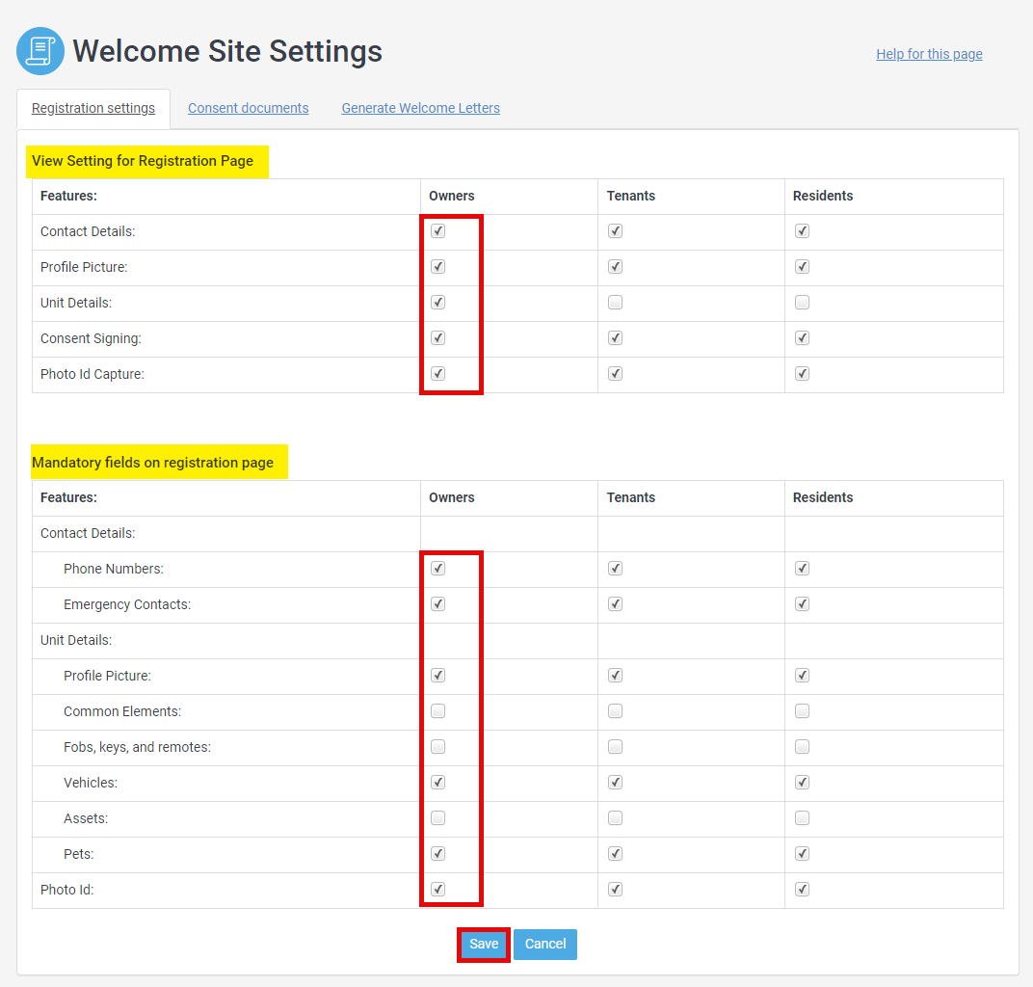Enable Unit Details view setting for Residents
The height and width of the screenshot is (987, 1033).
802,303
